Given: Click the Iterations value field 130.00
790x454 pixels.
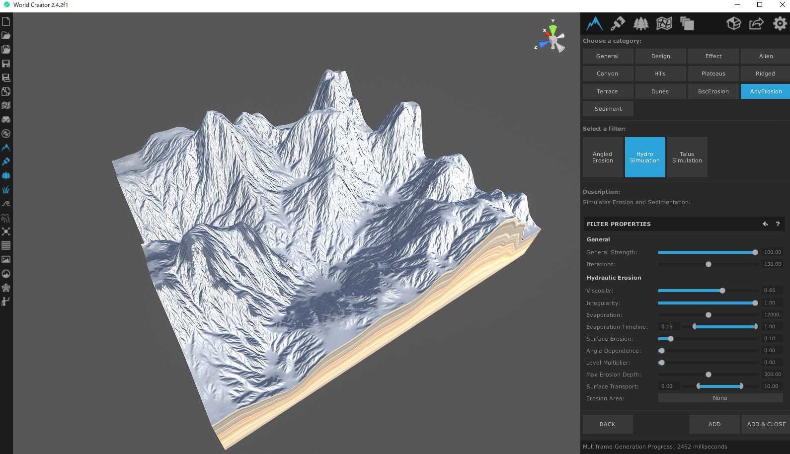Looking at the screenshot, I should pos(772,264).
